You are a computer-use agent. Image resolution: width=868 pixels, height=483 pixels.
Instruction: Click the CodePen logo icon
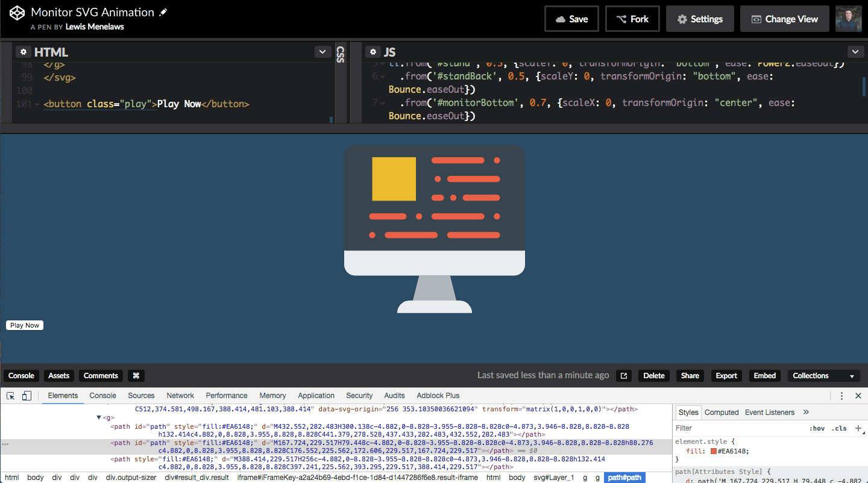[16, 12]
